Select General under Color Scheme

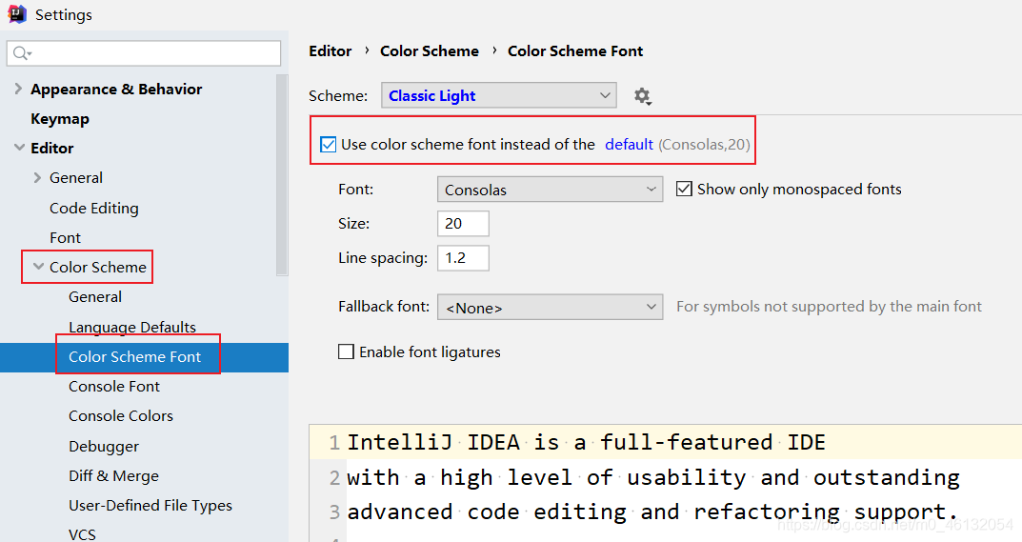tap(95, 297)
